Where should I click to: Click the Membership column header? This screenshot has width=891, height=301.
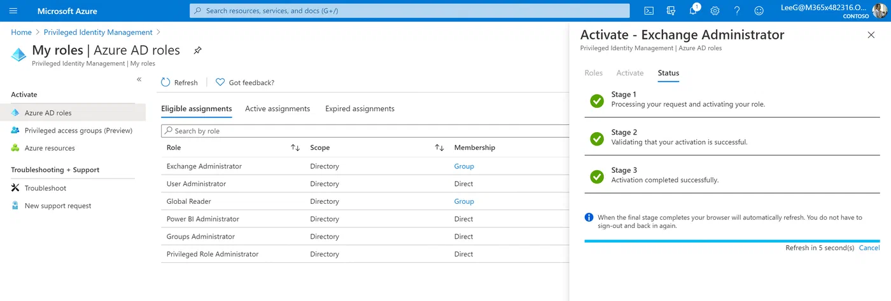pyautogui.click(x=474, y=147)
